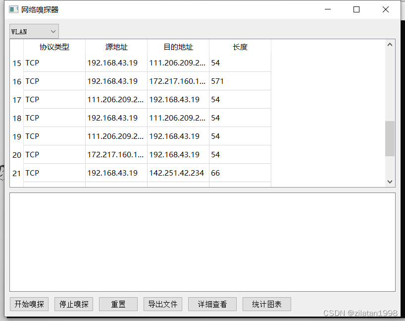This screenshot has height=321, width=405.
Task: Click the 目的地址 column header
Action: click(178, 47)
